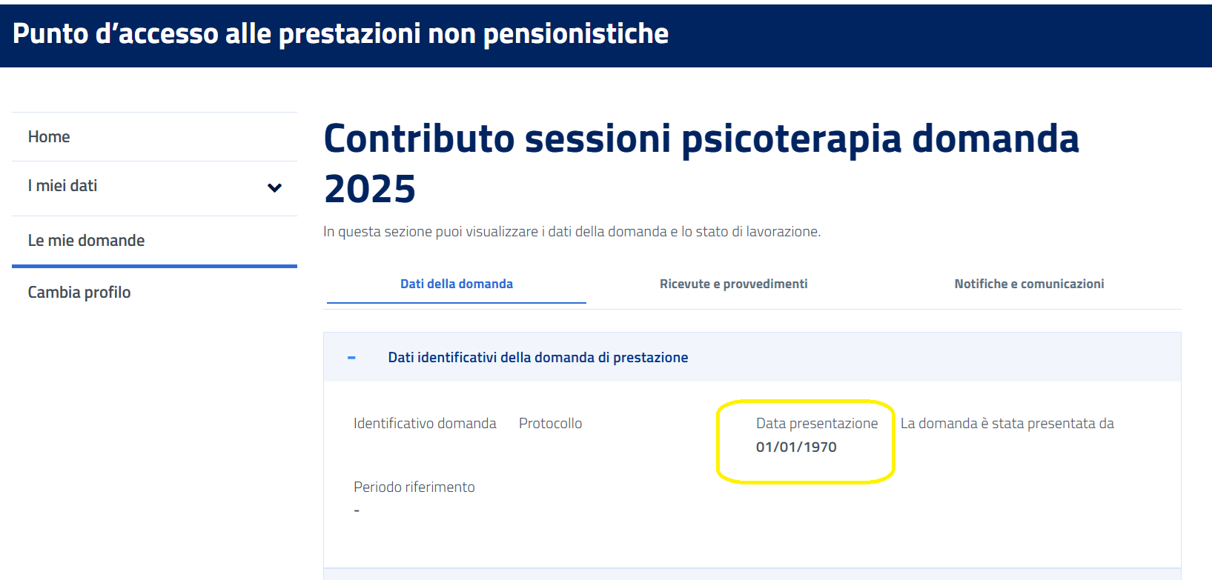Go to Le mie domande
Viewport: 1212px width, 580px height.
(86, 241)
